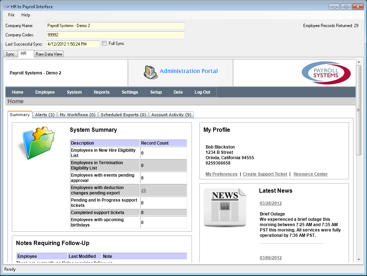Click the Employee column header in Notes table

pos(42,256)
